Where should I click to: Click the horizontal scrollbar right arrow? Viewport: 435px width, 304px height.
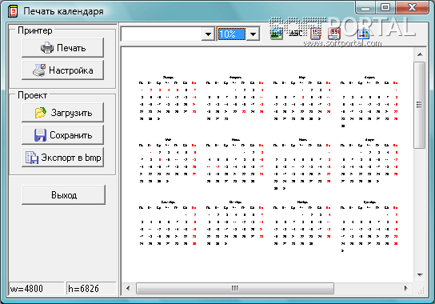point(405,288)
